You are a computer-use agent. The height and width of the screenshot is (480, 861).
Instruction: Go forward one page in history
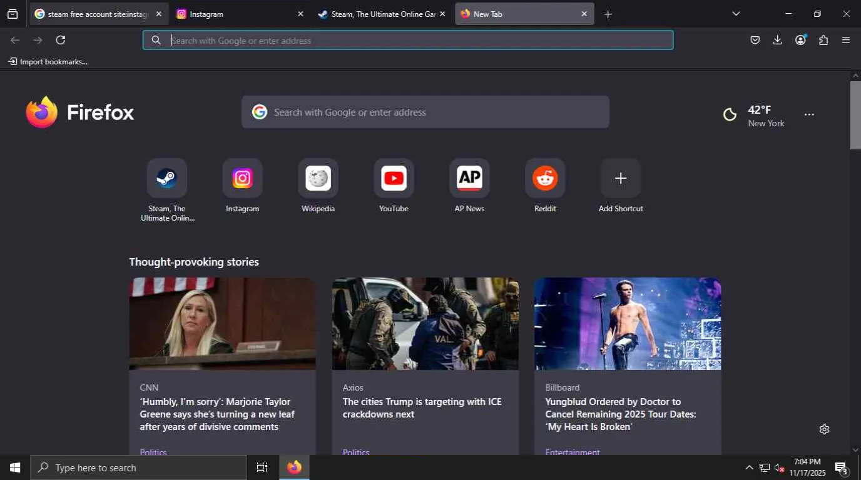pyautogui.click(x=38, y=40)
